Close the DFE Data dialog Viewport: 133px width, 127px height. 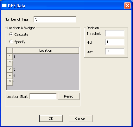point(127,5)
